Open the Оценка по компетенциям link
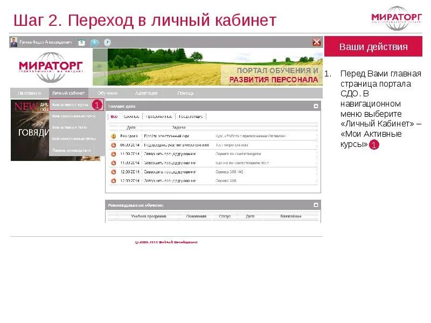The image size is (431, 323). pyautogui.click(x=238, y=154)
